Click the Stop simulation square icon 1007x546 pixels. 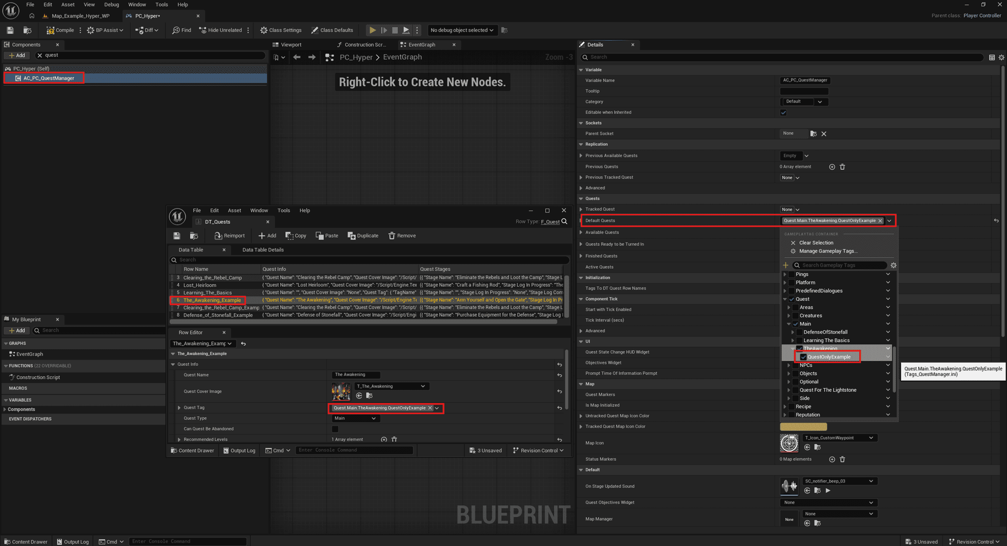(395, 30)
